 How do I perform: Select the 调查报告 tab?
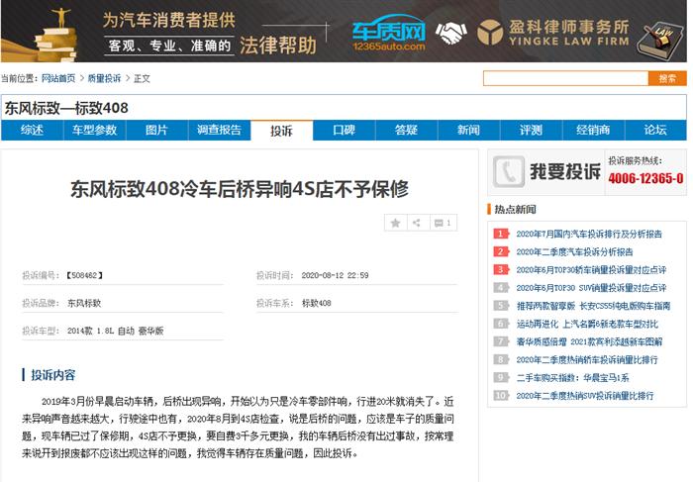[x=219, y=130]
